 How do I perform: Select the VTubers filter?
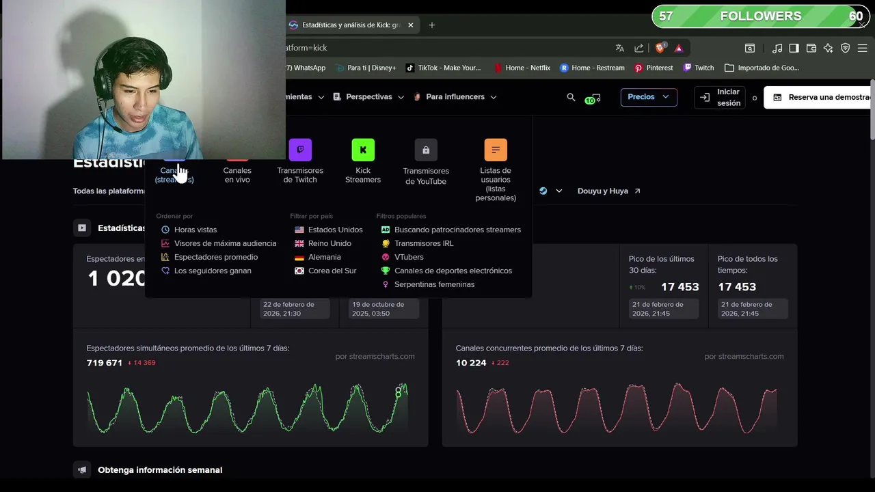pyautogui.click(x=402, y=257)
